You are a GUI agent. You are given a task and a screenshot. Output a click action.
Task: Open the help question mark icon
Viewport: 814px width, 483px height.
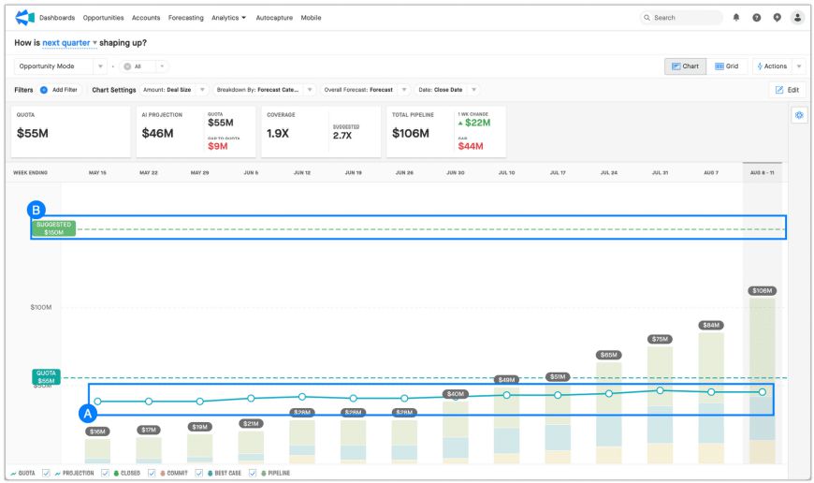click(756, 18)
